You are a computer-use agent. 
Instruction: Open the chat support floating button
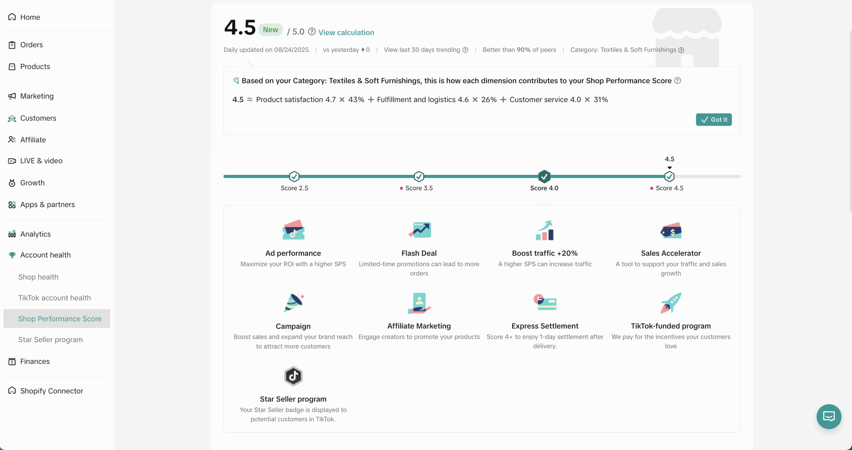pyautogui.click(x=829, y=416)
